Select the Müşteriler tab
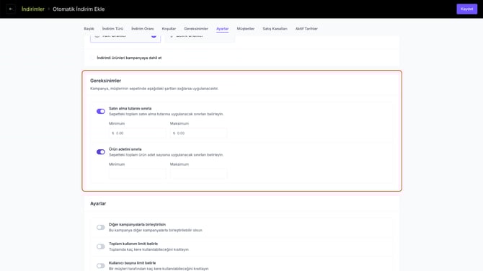The height and width of the screenshot is (271, 483). pyautogui.click(x=246, y=29)
